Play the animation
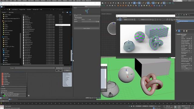The height and width of the screenshot is (109, 194). [x=168, y=106]
